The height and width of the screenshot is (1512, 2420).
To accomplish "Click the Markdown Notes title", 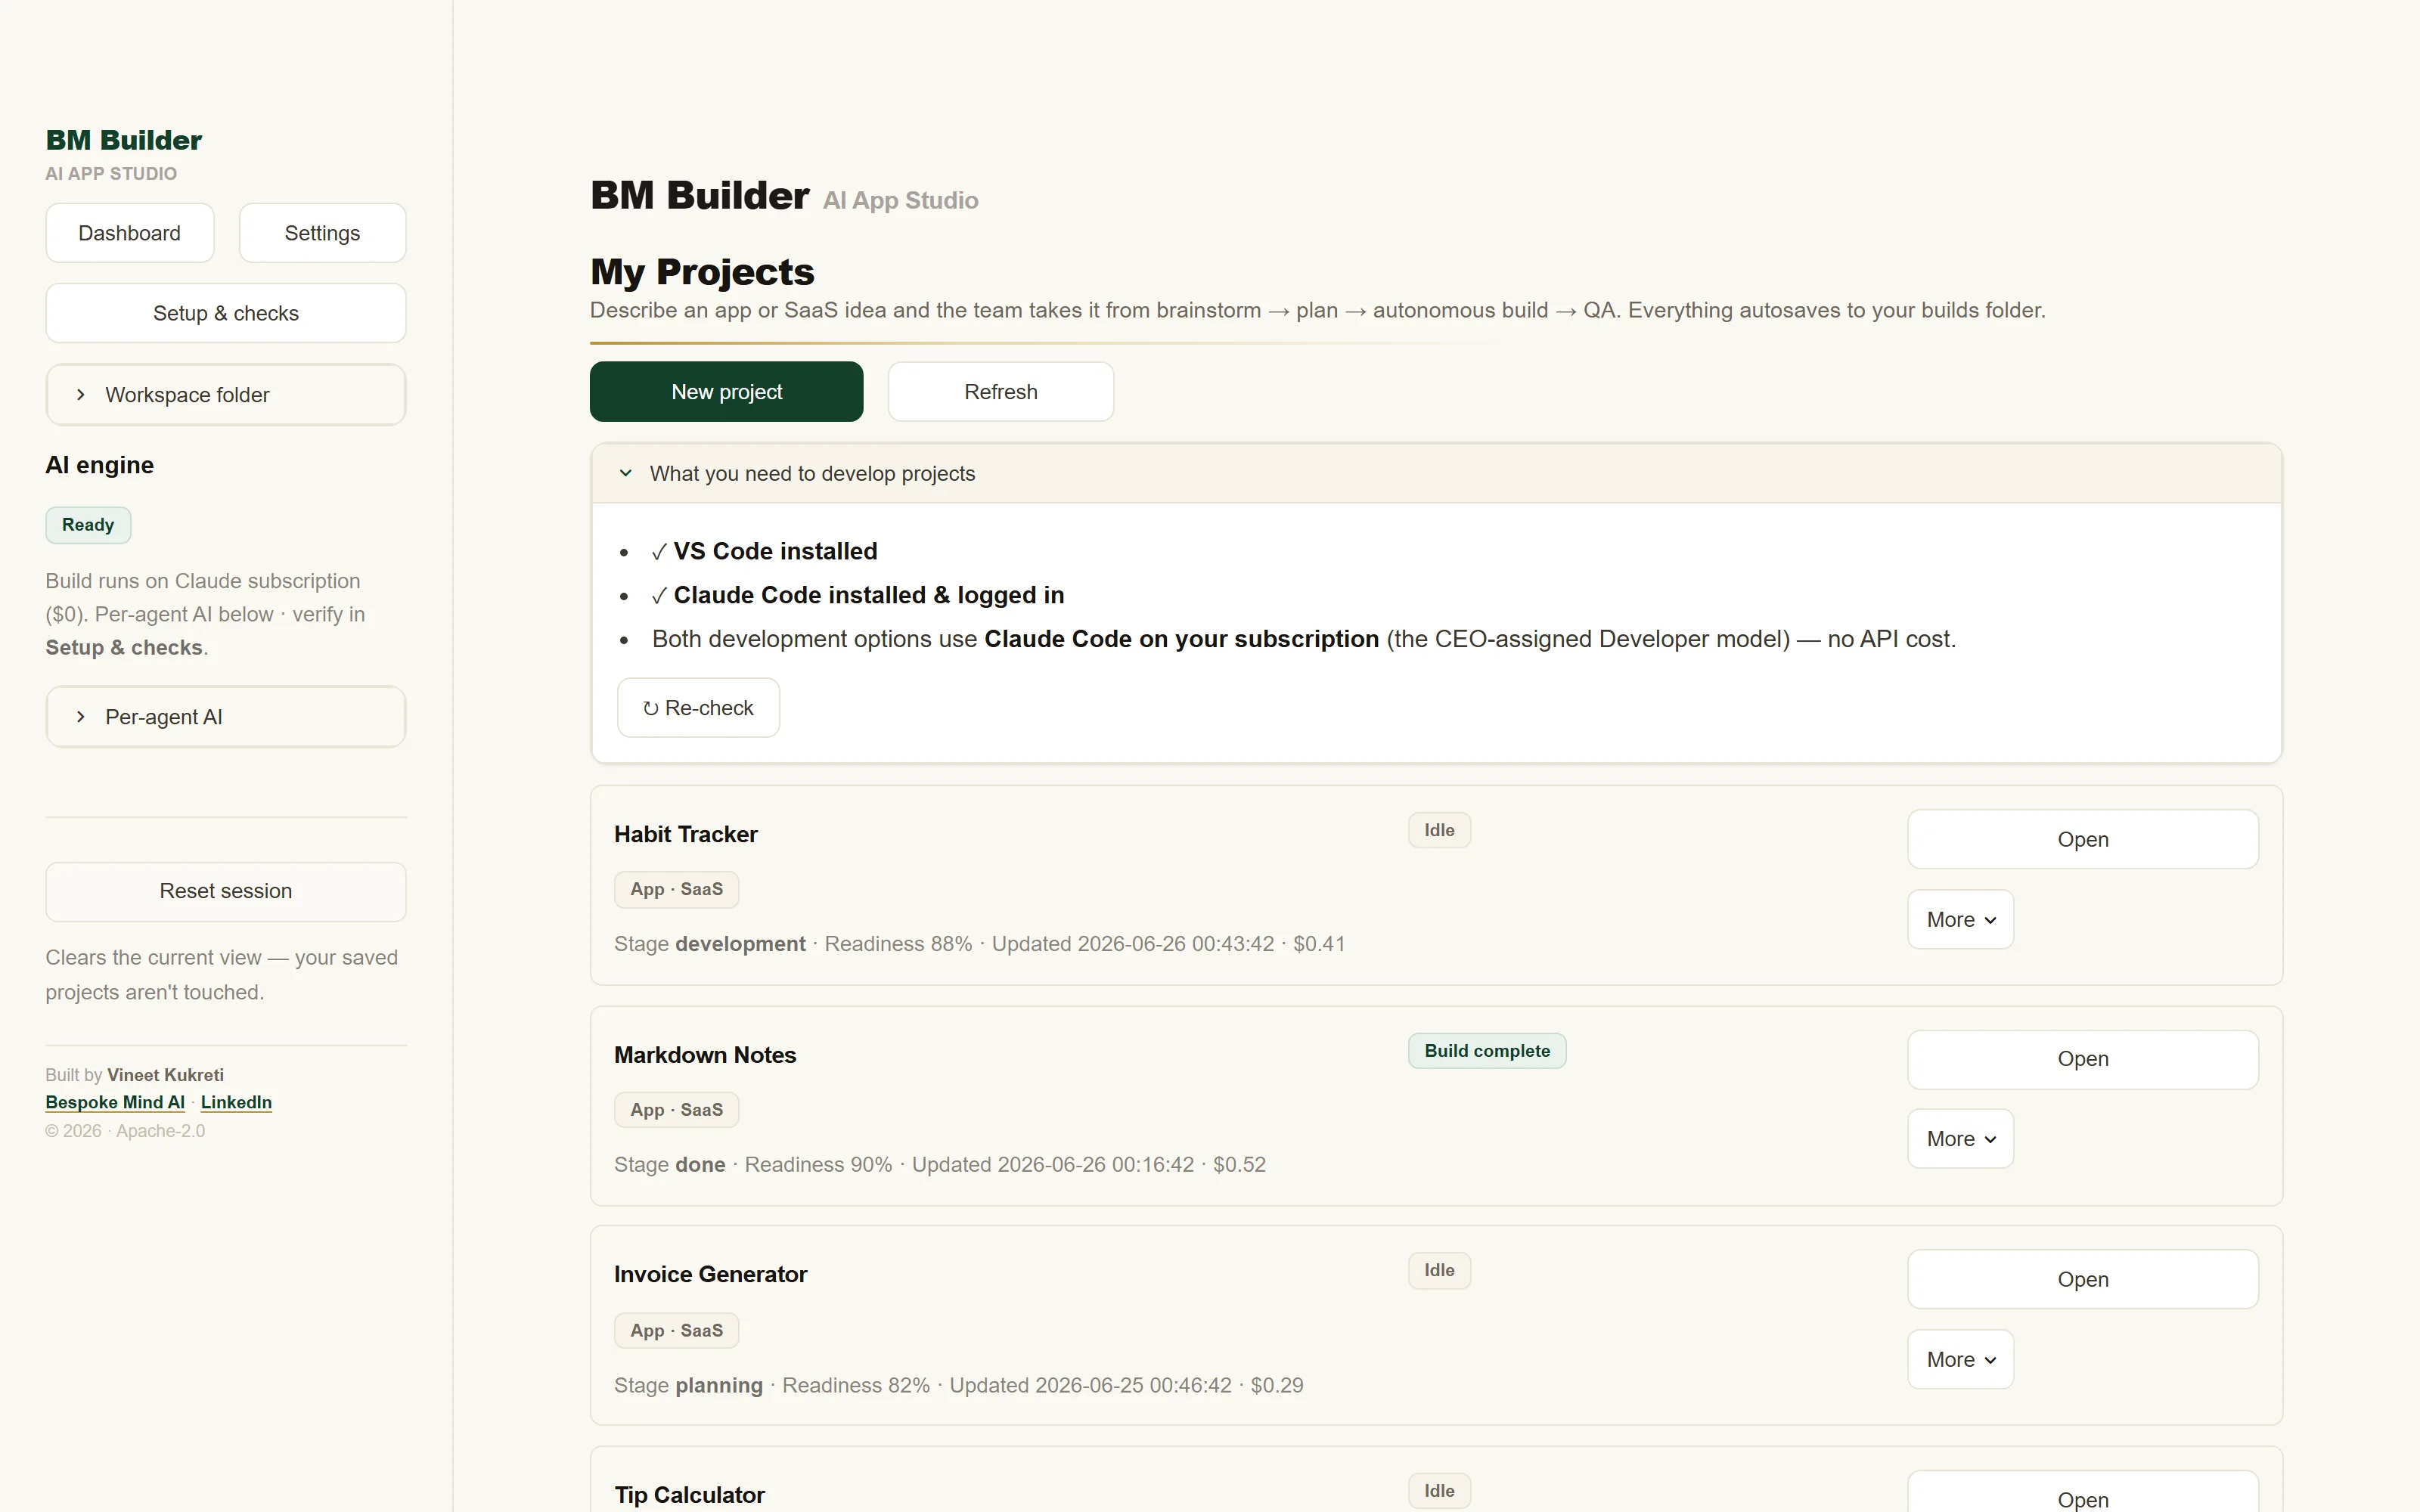I will coord(705,1055).
